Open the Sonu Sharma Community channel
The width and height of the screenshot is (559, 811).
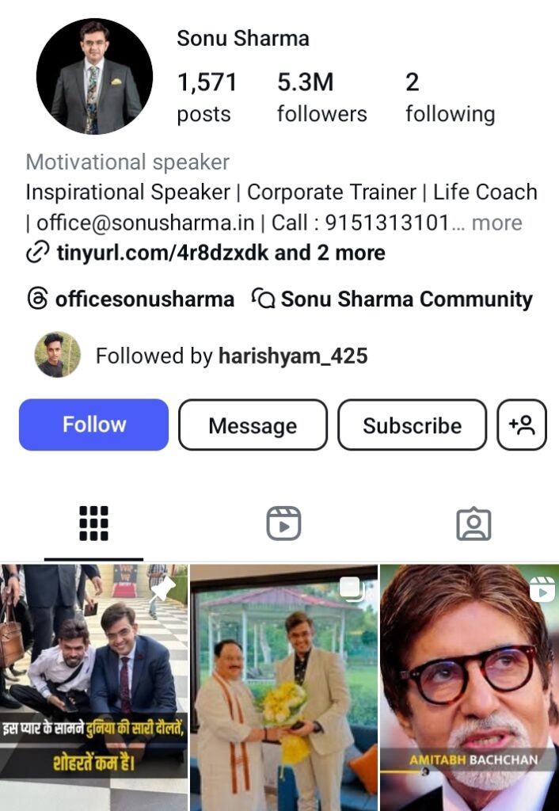392,299
